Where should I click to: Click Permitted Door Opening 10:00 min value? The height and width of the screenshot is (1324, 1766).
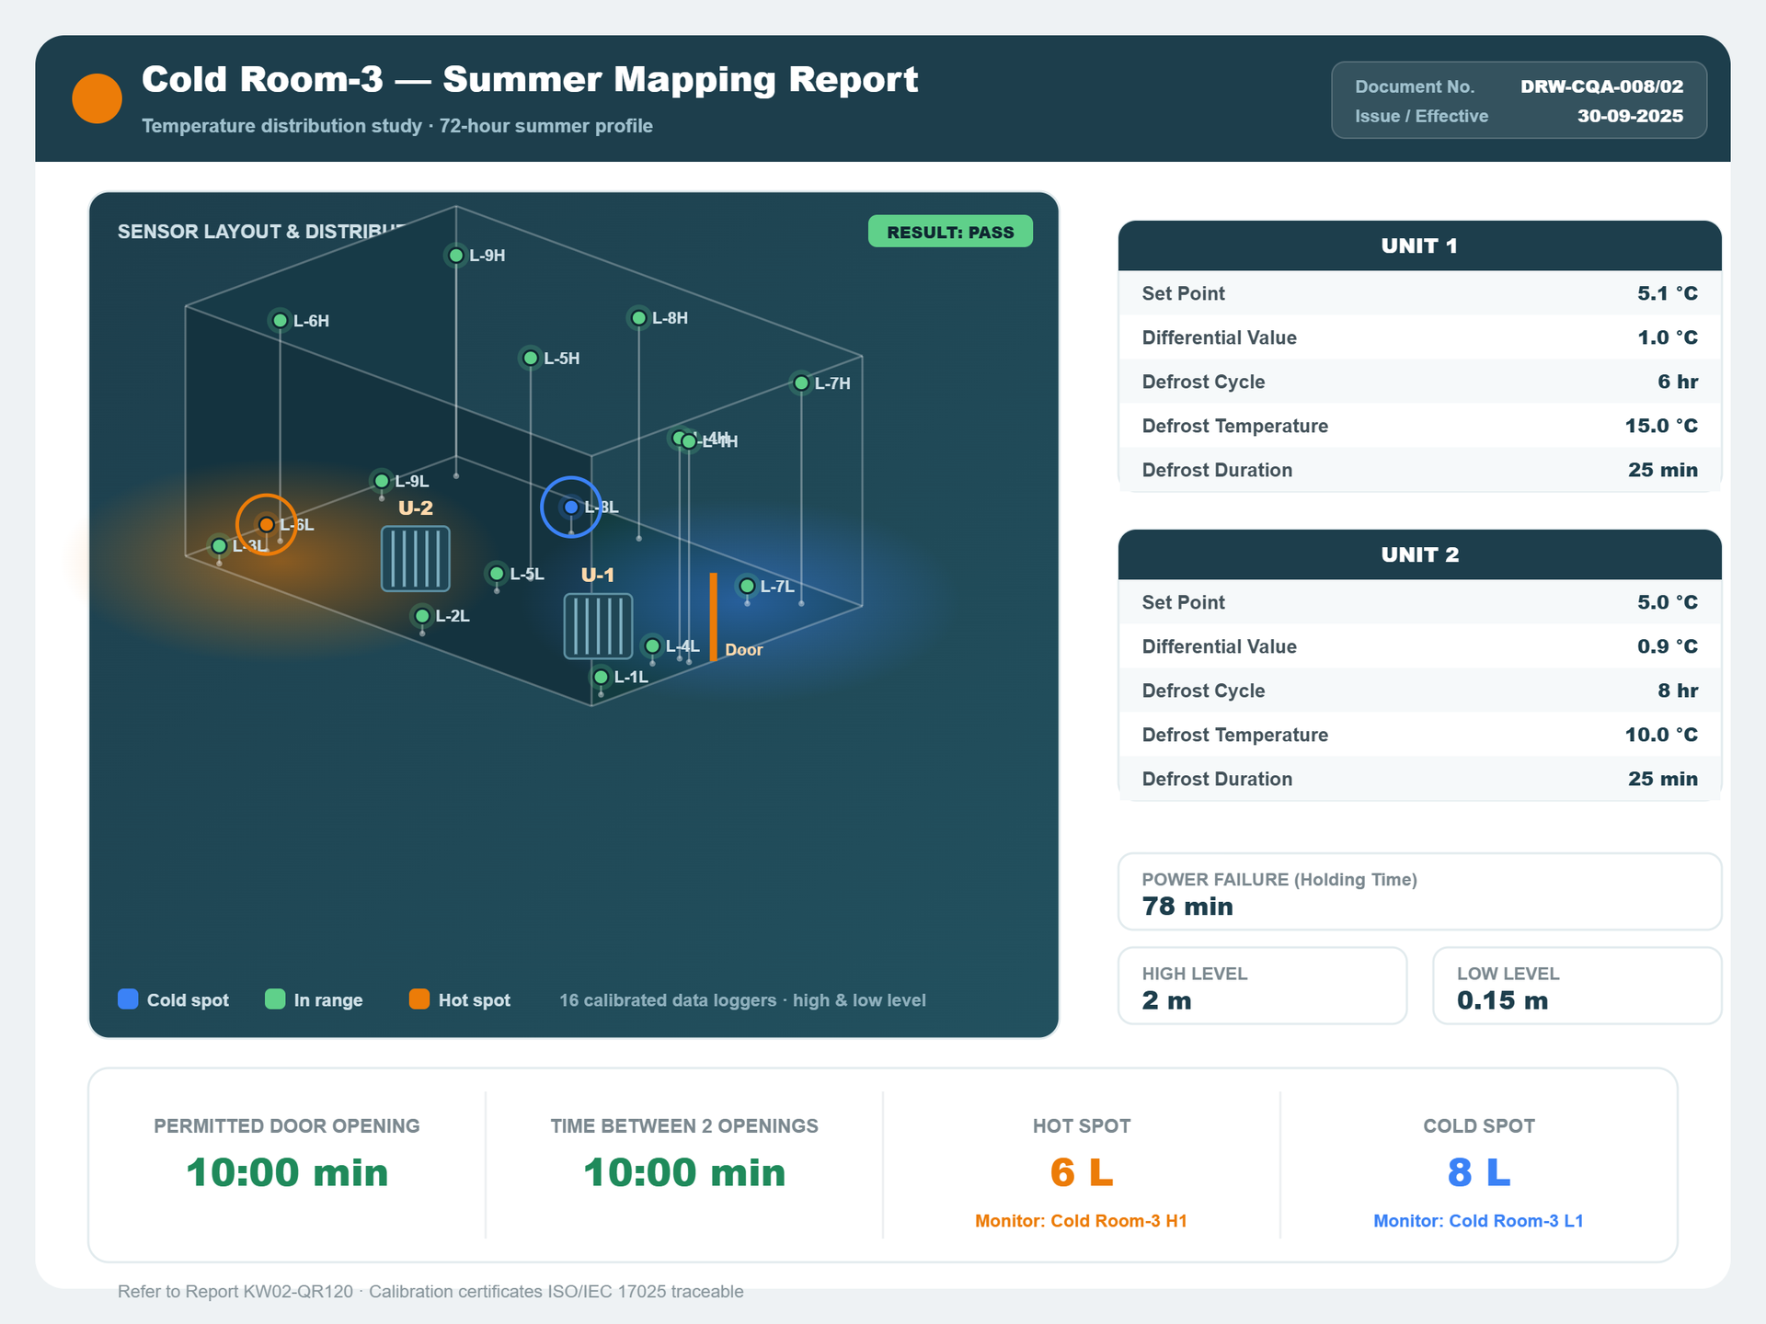coord(287,1172)
